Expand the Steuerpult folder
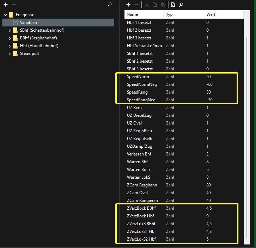Screen dimensions: 256x248 [x=9, y=53]
